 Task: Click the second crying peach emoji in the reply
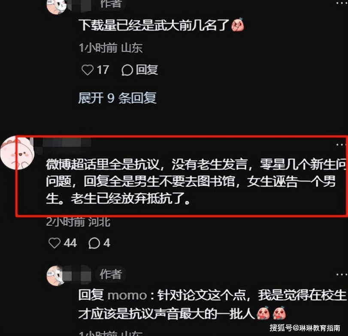point(279,313)
